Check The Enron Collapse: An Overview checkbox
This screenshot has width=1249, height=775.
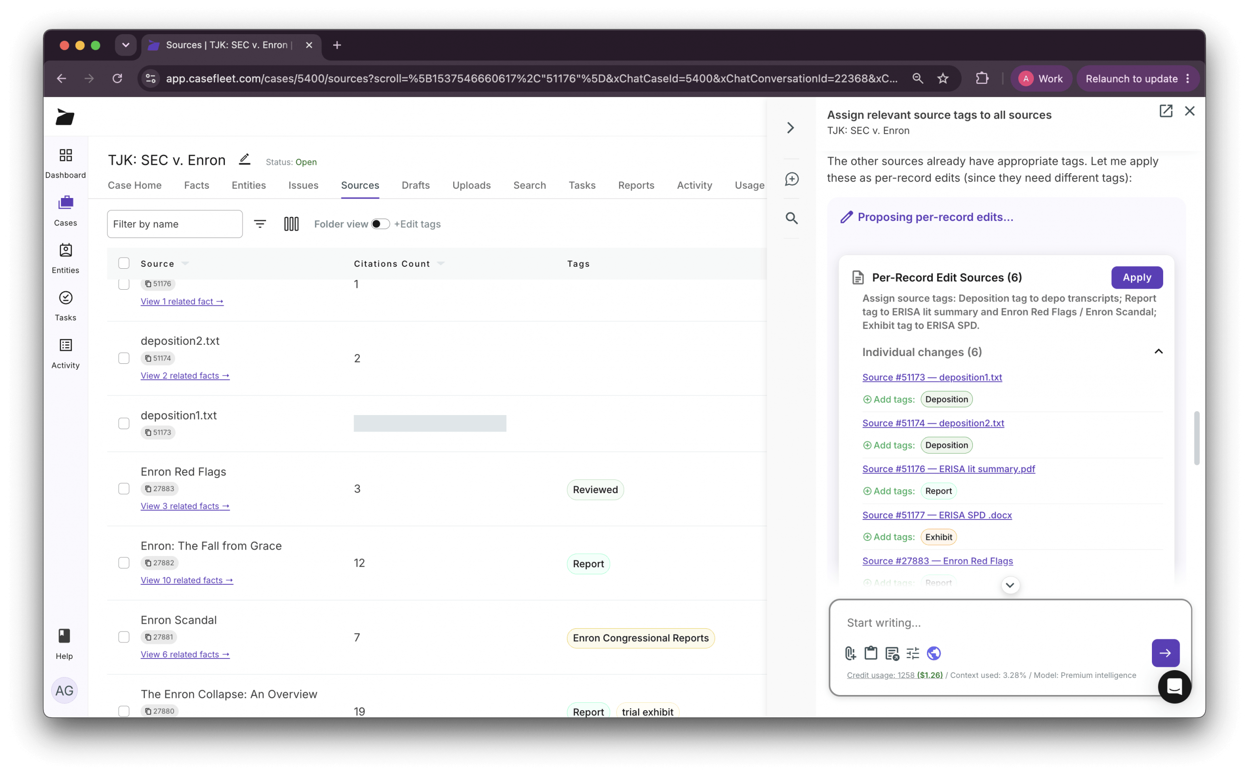pyautogui.click(x=123, y=711)
